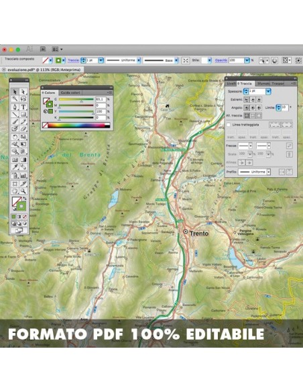Click the screen mode button at toolbox bottom

pyautogui.click(x=19, y=230)
